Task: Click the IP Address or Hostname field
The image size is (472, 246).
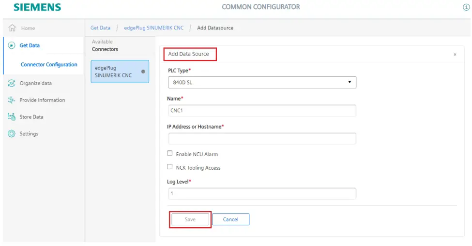Action: (x=262, y=139)
